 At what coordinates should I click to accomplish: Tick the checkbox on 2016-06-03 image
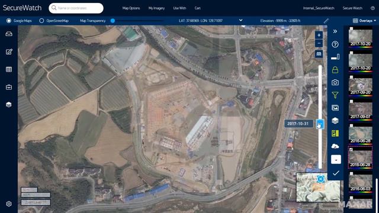click(351, 173)
